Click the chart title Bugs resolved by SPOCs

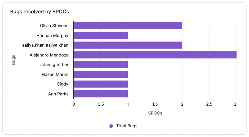[x=39, y=12]
